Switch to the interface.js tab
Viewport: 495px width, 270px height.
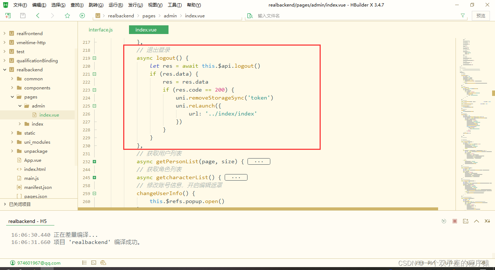click(x=101, y=30)
